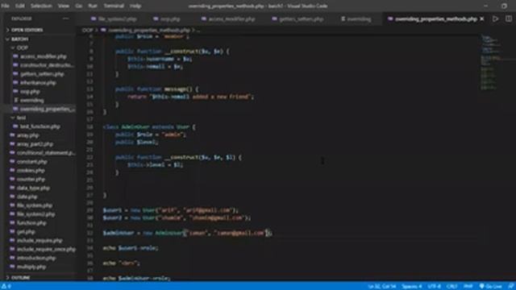The height and width of the screenshot is (290, 516).
Task: Open the File menu
Action: (6, 6)
